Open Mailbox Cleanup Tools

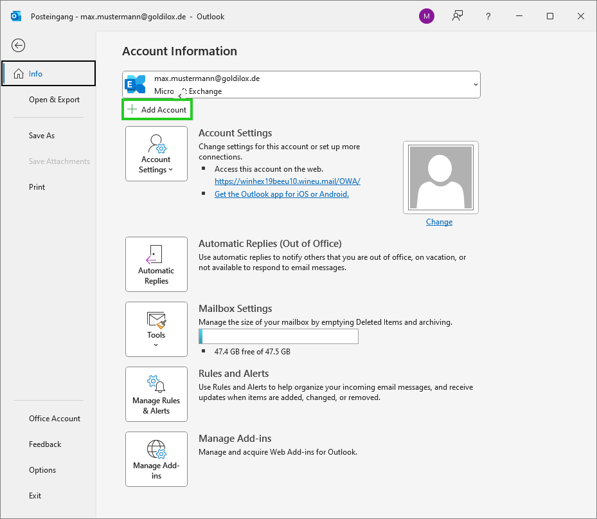click(156, 329)
